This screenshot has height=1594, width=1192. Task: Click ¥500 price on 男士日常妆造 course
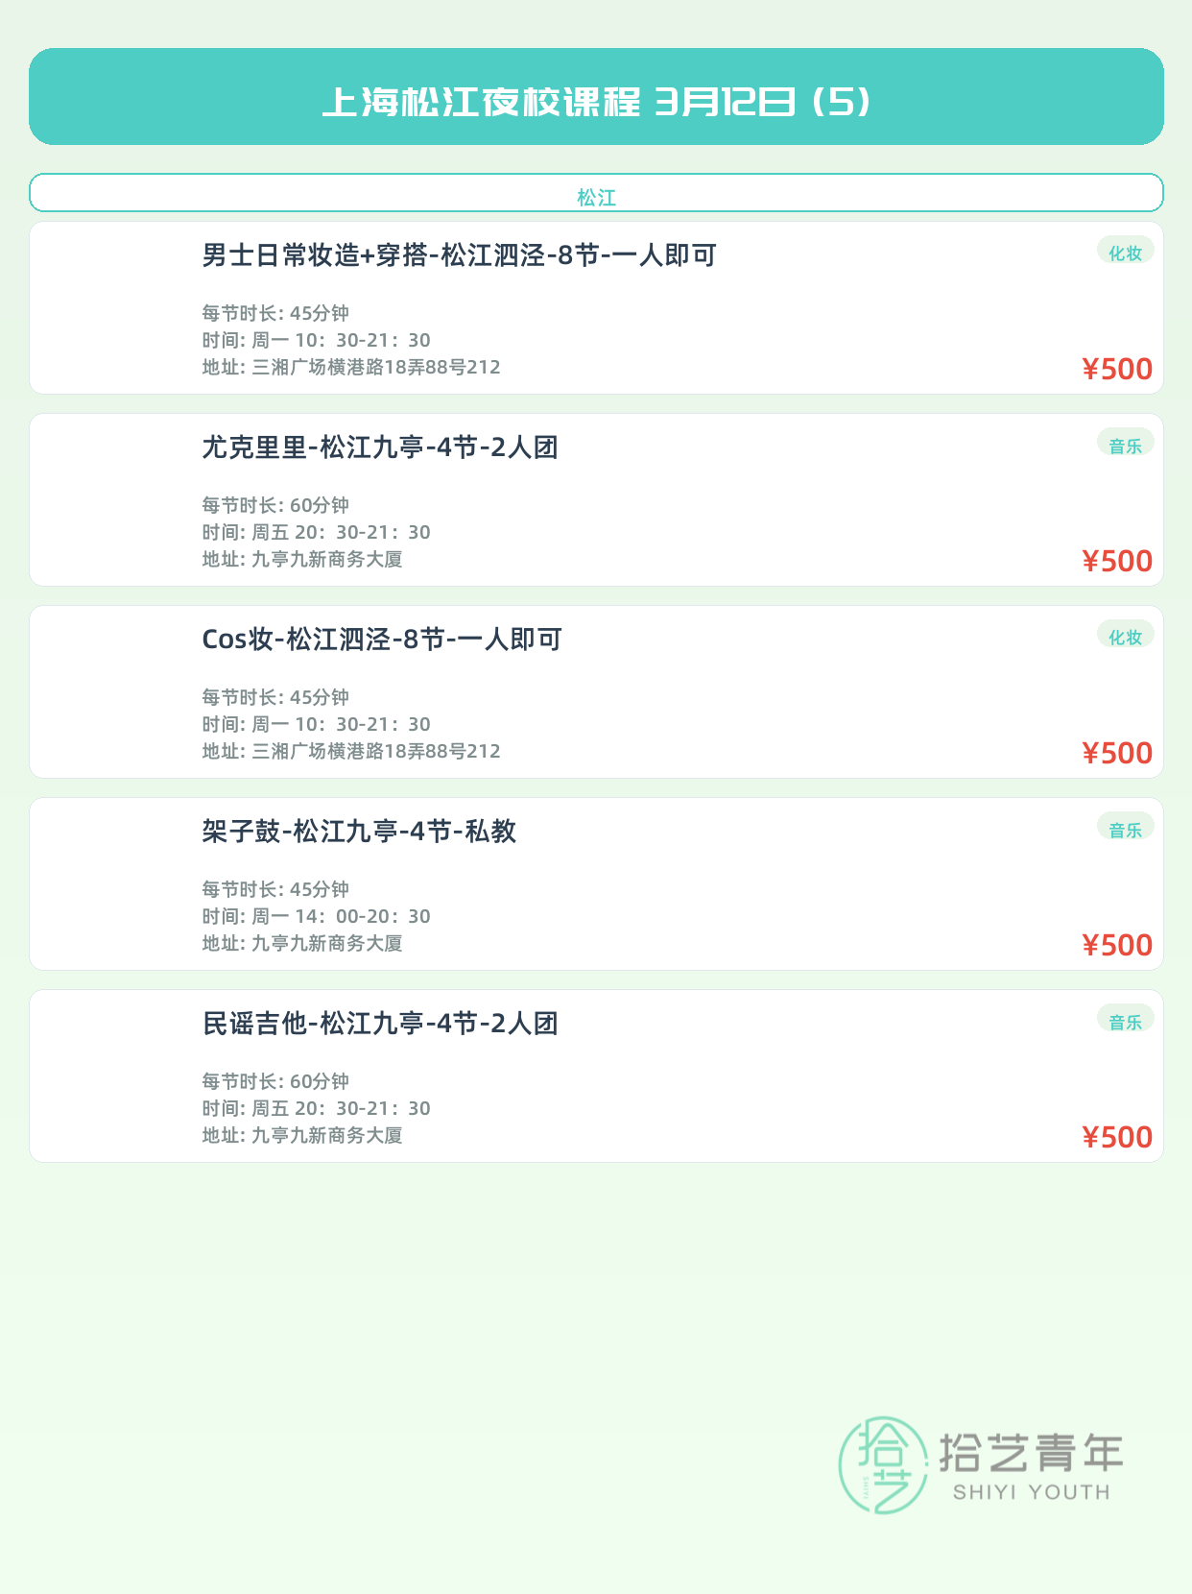[x=1117, y=369]
